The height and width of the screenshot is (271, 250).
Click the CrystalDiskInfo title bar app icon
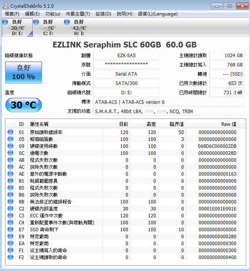[x=6, y=6]
